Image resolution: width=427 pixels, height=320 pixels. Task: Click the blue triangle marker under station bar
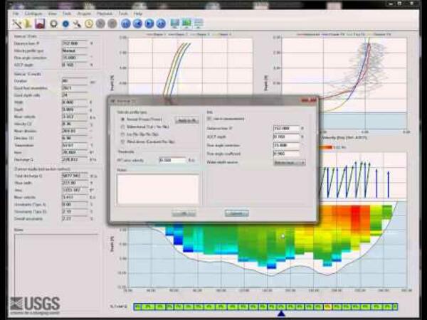click(280, 314)
